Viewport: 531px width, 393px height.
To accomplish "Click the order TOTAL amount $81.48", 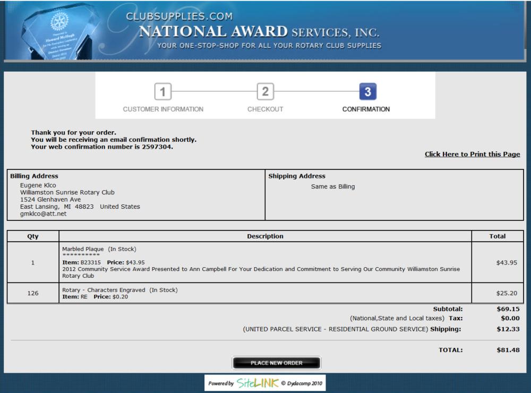I will 508,350.
